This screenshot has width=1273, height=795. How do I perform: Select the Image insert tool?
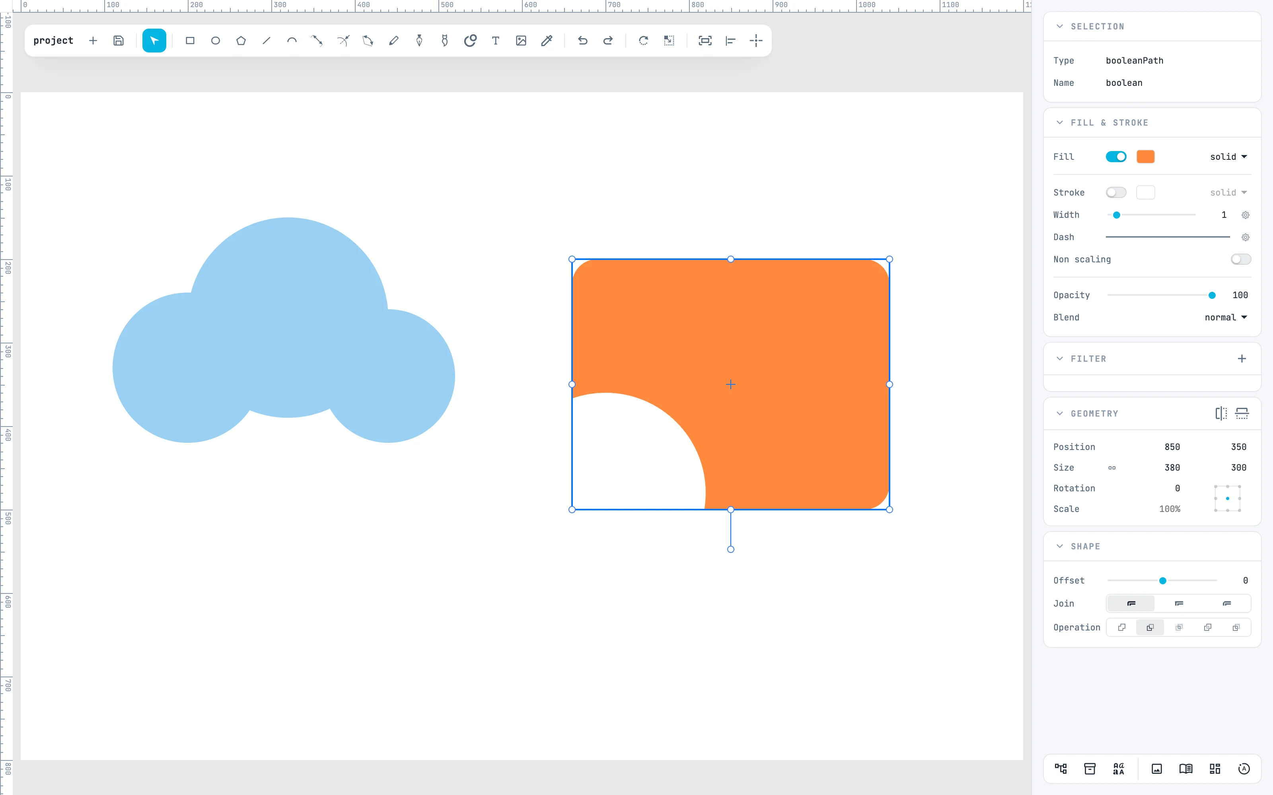[521, 41]
